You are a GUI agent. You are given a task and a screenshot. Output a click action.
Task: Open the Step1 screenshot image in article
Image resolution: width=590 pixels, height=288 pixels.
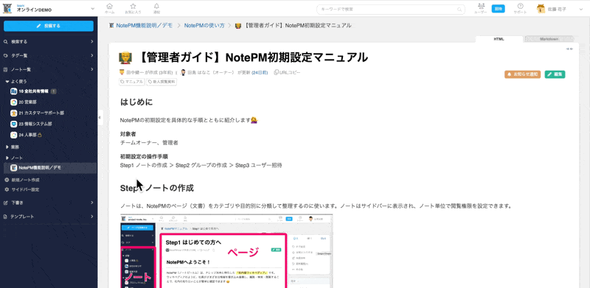226,251
